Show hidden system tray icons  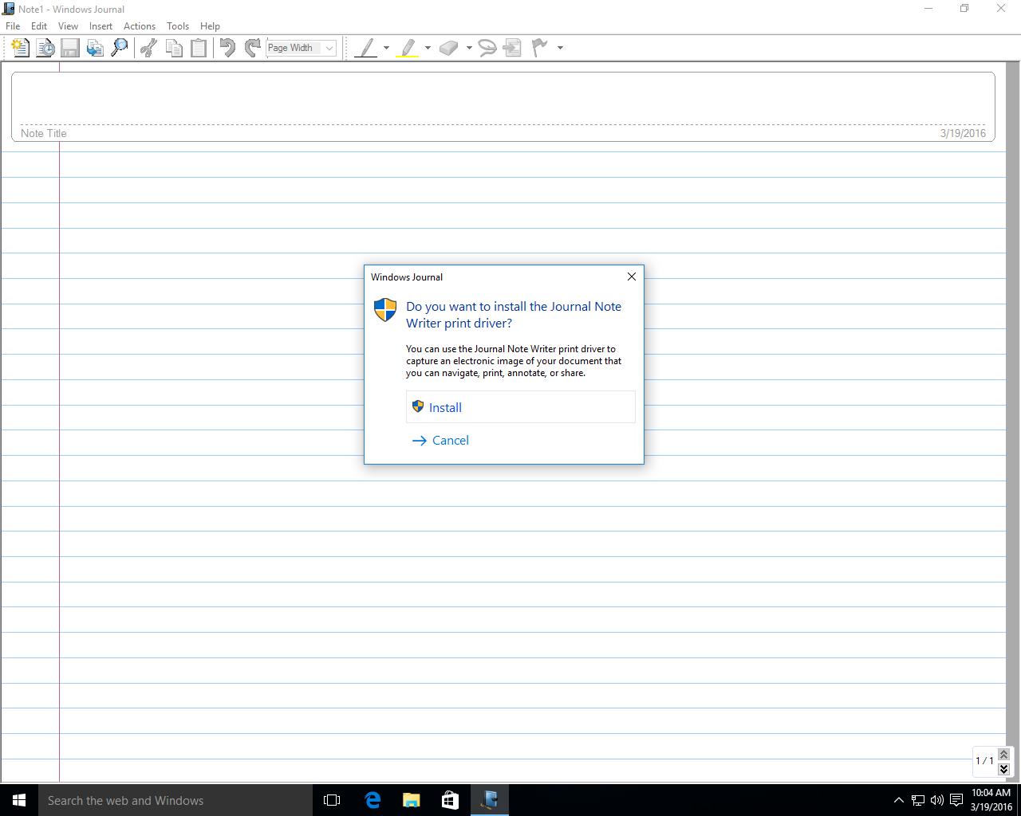click(898, 800)
